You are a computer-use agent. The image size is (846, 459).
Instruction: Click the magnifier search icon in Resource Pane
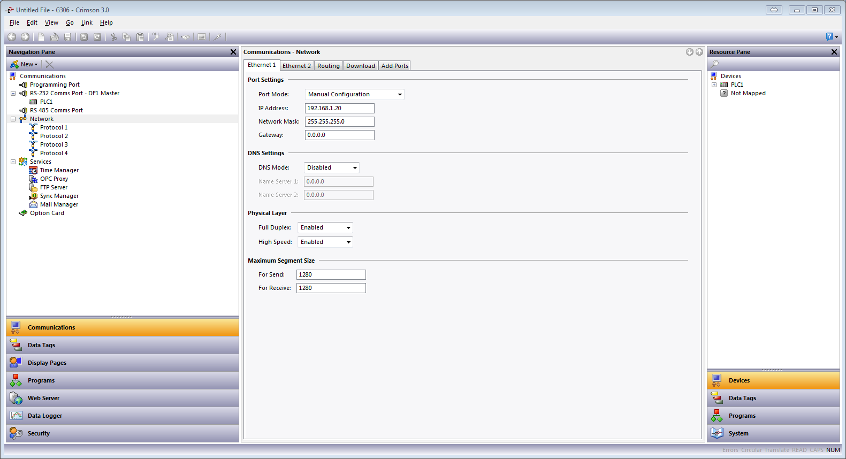[714, 64]
